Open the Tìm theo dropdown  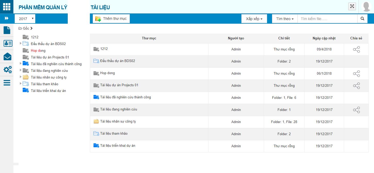pos(285,19)
